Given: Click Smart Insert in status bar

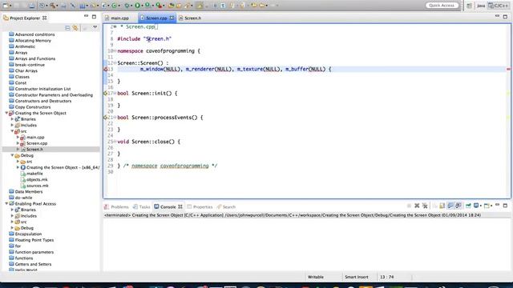Looking at the screenshot, I should tap(356, 277).
